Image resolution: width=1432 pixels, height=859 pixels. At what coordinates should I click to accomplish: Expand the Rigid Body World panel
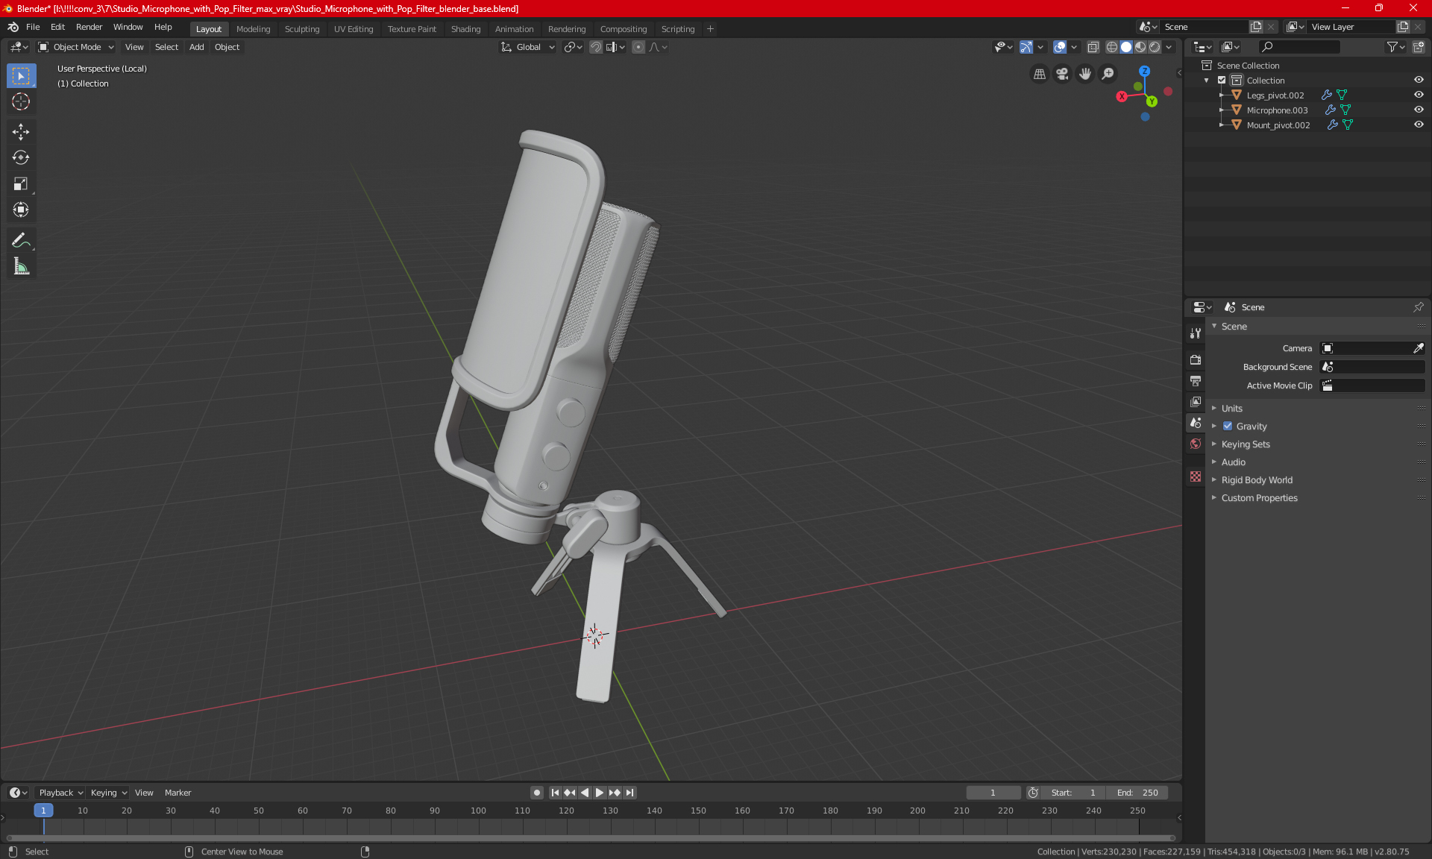tap(1257, 479)
